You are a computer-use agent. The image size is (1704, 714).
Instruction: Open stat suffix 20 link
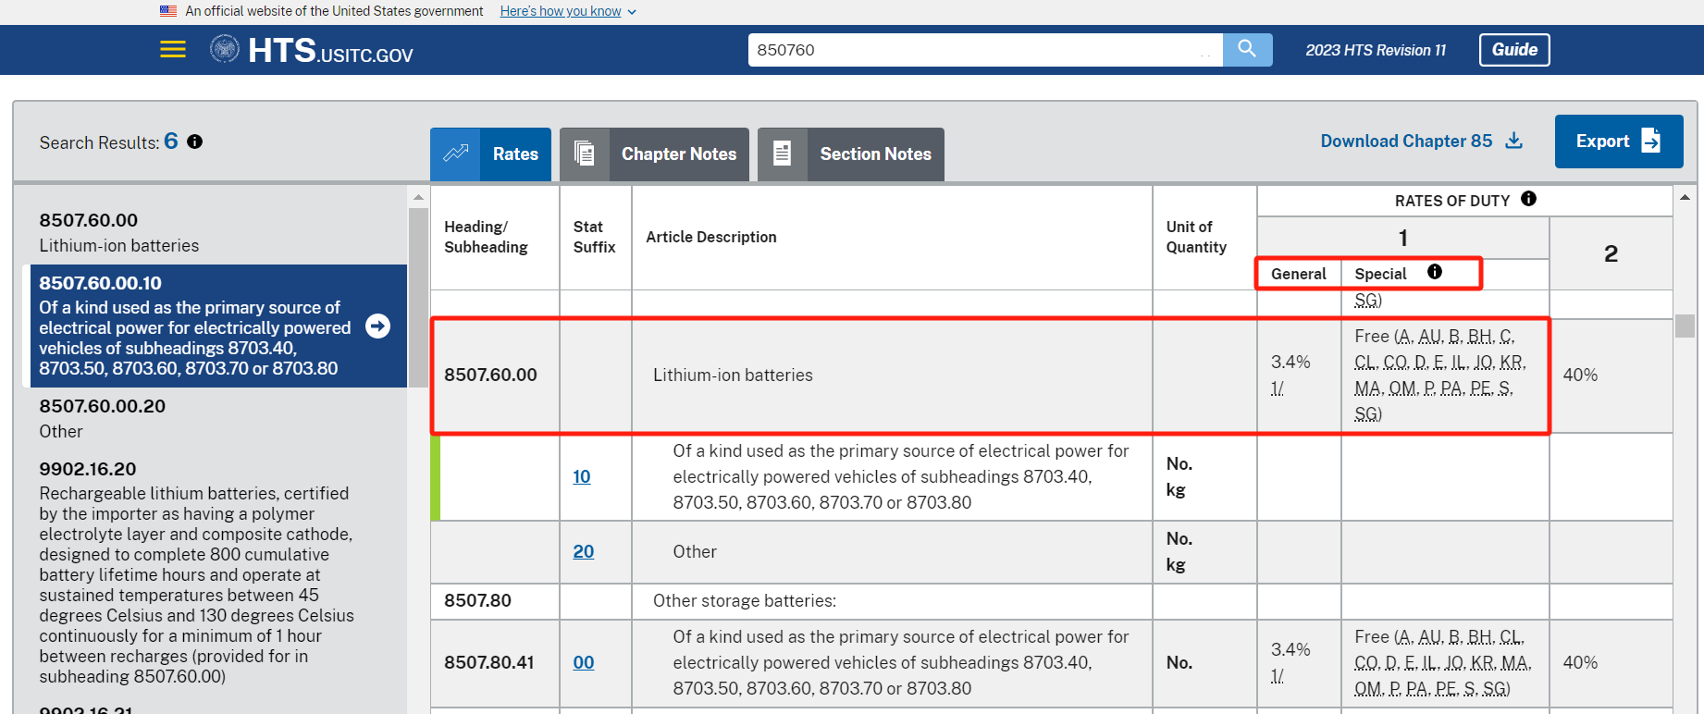(x=583, y=551)
